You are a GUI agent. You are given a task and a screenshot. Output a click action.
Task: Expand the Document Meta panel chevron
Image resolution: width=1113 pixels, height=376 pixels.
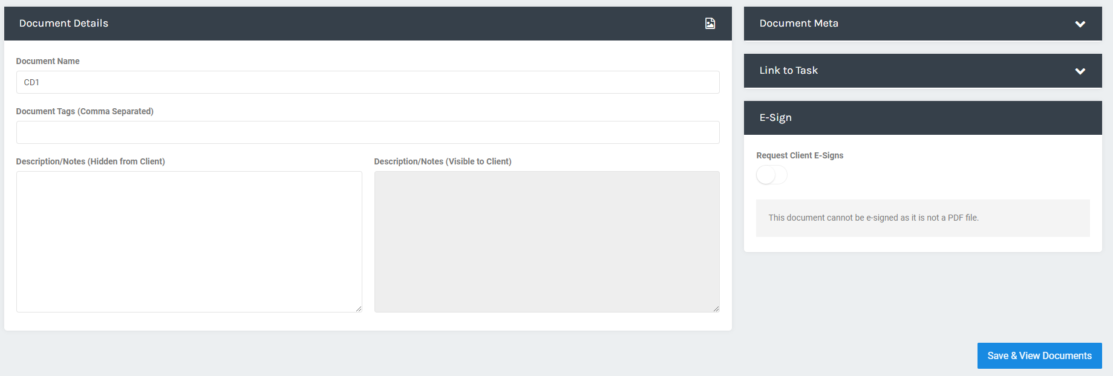pos(1080,24)
